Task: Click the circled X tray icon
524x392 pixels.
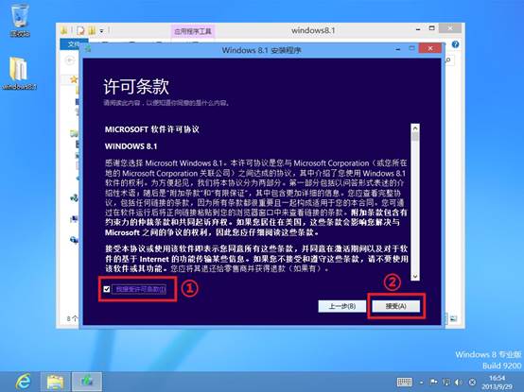Action: tap(472, 382)
